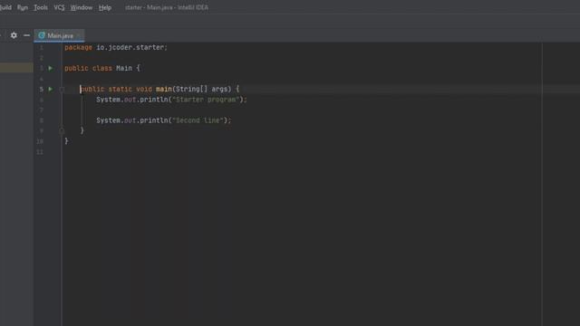Click the Main.java file type icon in the tab
580x326 pixels.
pos(42,35)
